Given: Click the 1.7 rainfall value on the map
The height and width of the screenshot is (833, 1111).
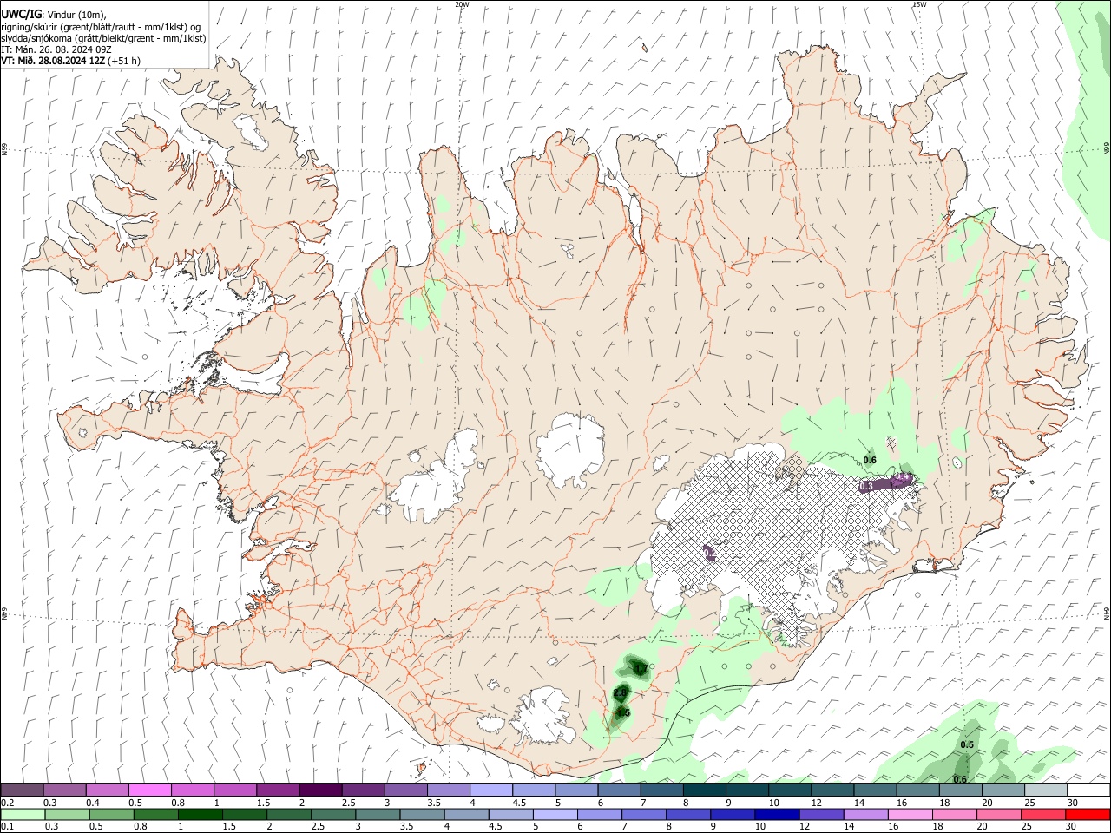Looking at the screenshot, I should (x=640, y=668).
